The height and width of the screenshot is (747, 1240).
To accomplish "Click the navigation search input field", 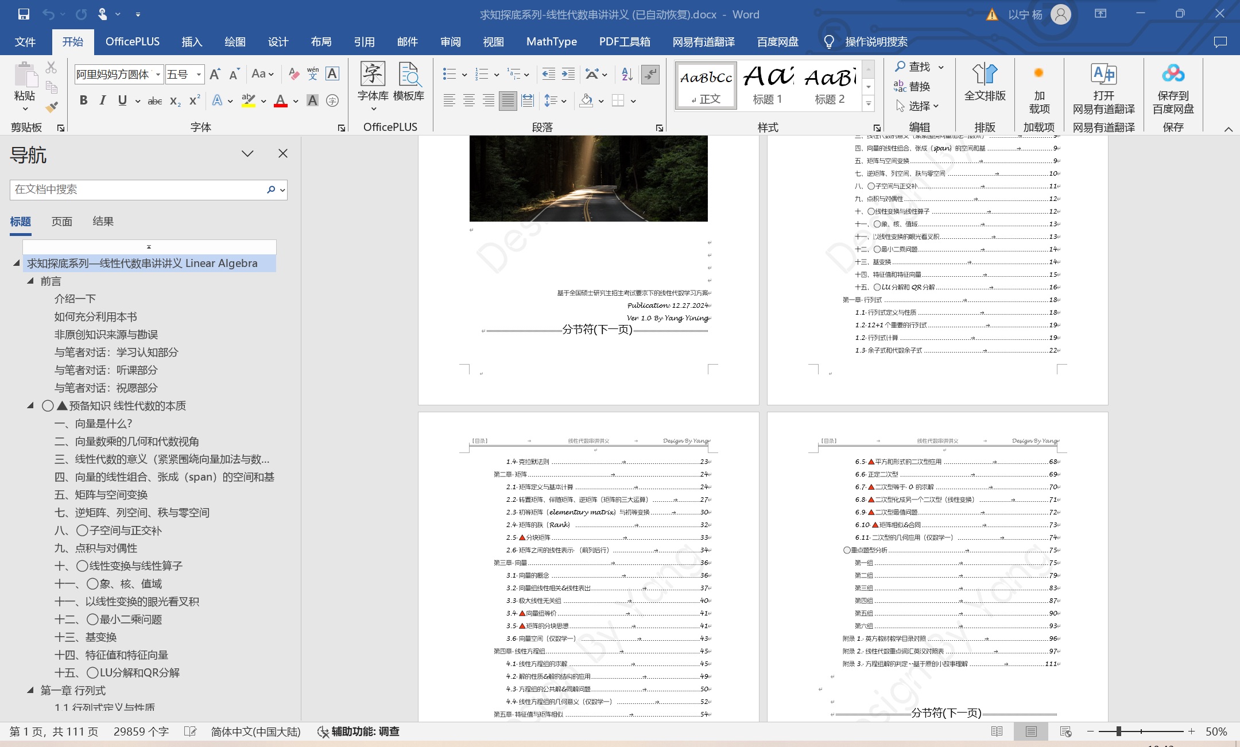I will point(138,190).
